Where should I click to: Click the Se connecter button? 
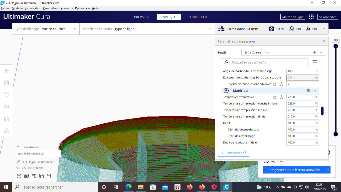point(328,17)
